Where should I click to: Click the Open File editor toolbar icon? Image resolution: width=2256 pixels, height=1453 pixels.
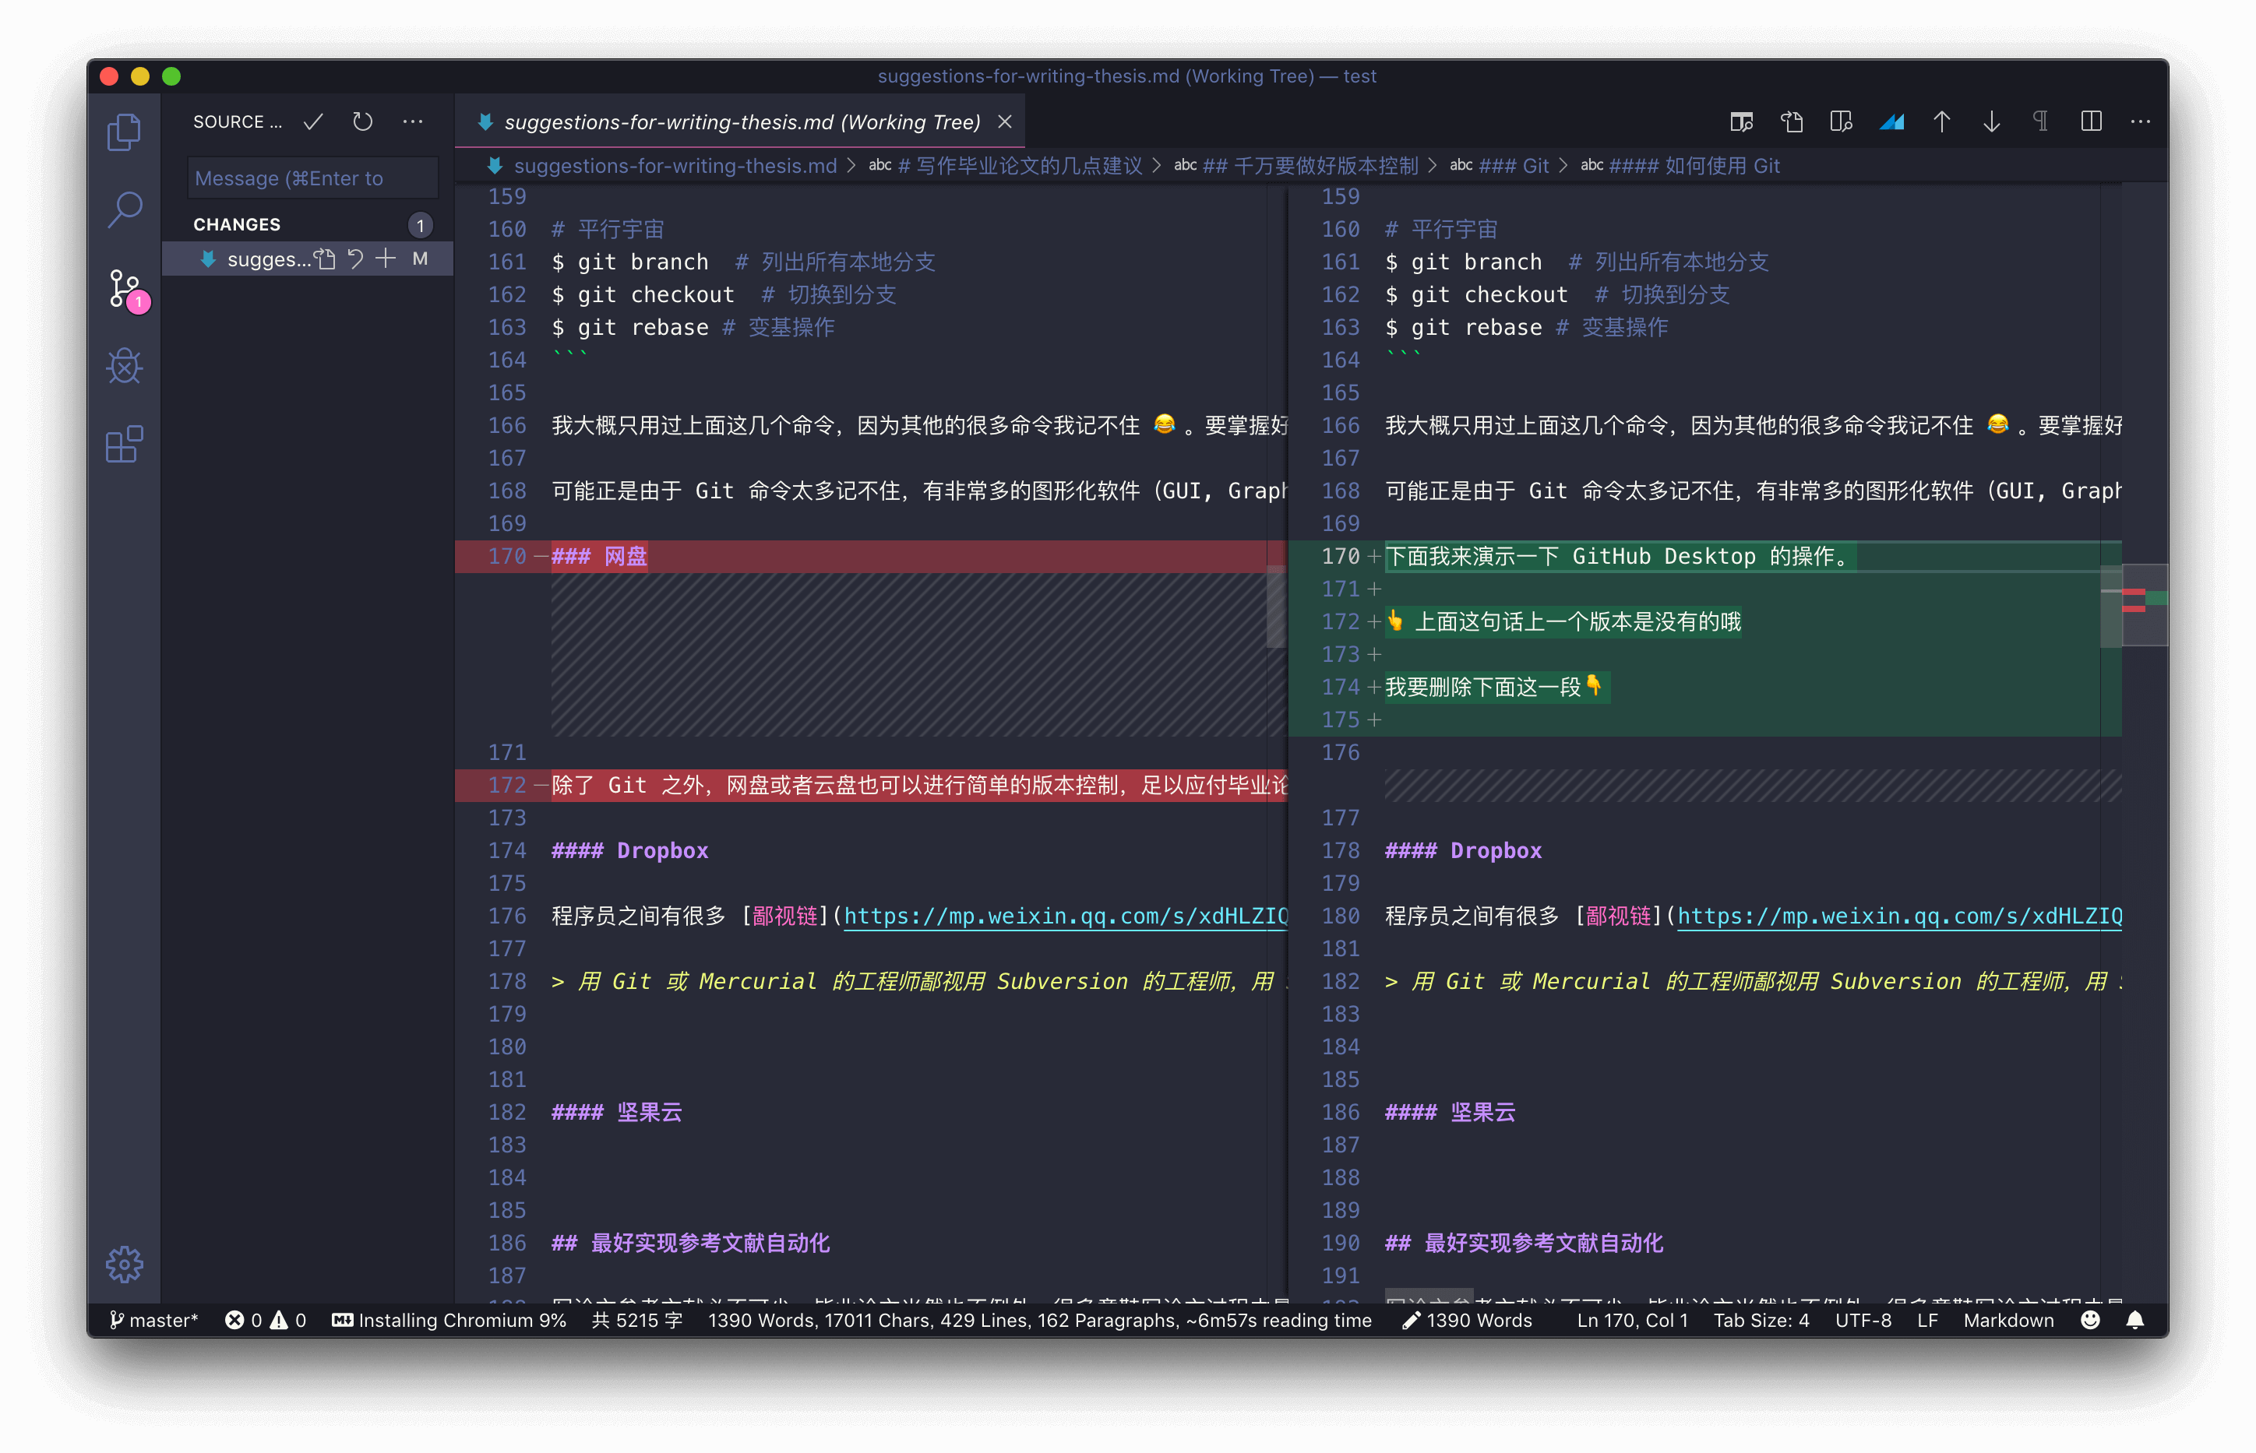pyautogui.click(x=1792, y=121)
